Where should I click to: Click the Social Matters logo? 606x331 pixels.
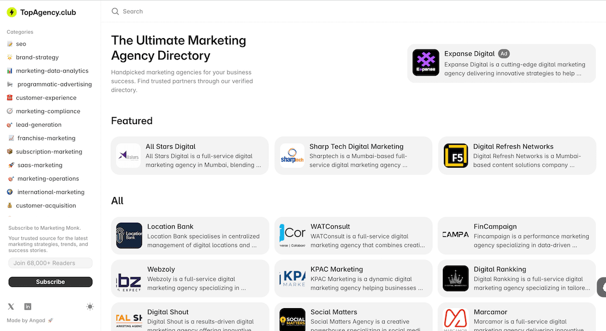(292, 320)
